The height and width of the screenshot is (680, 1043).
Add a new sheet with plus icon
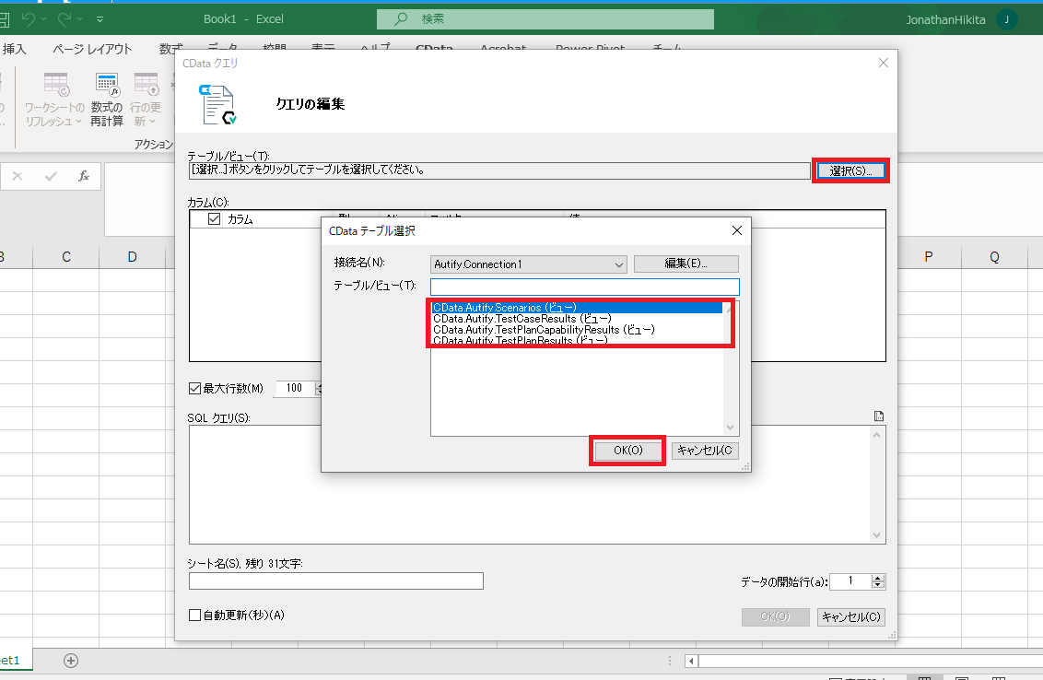pyautogui.click(x=71, y=660)
